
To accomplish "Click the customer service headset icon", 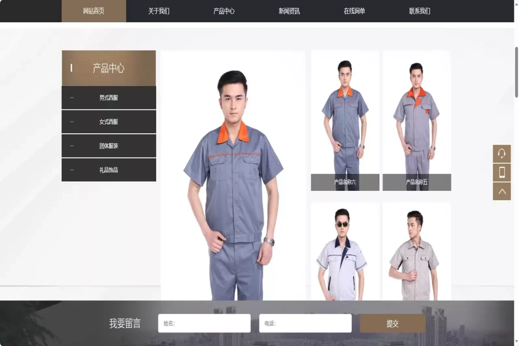I will click(x=501, y=154).
